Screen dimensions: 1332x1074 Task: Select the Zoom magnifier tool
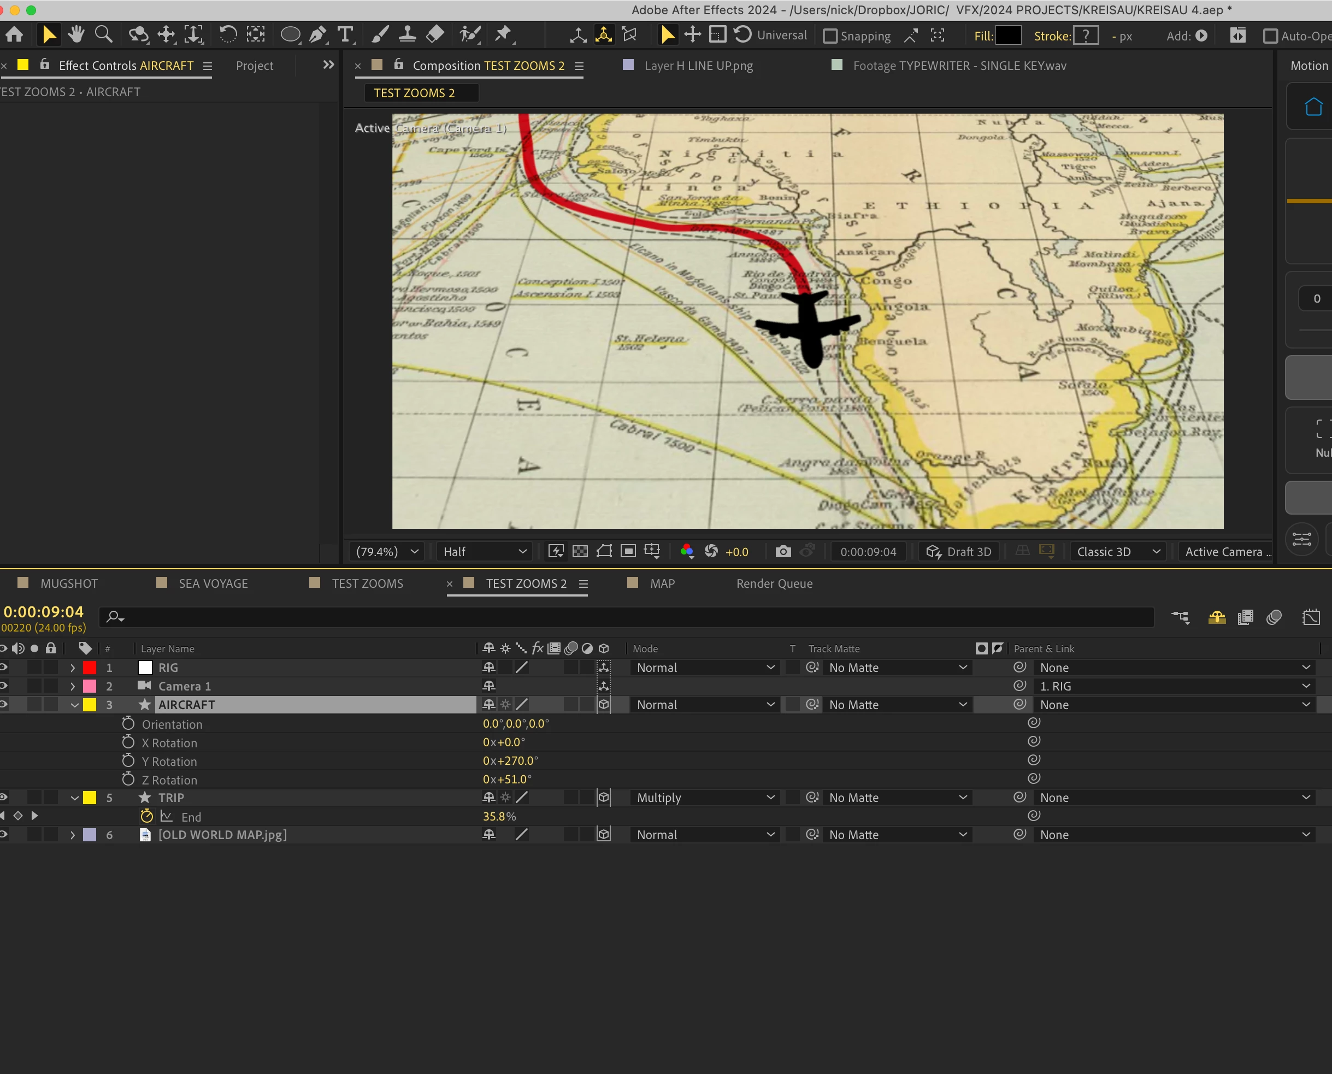(x=103, y=36)
